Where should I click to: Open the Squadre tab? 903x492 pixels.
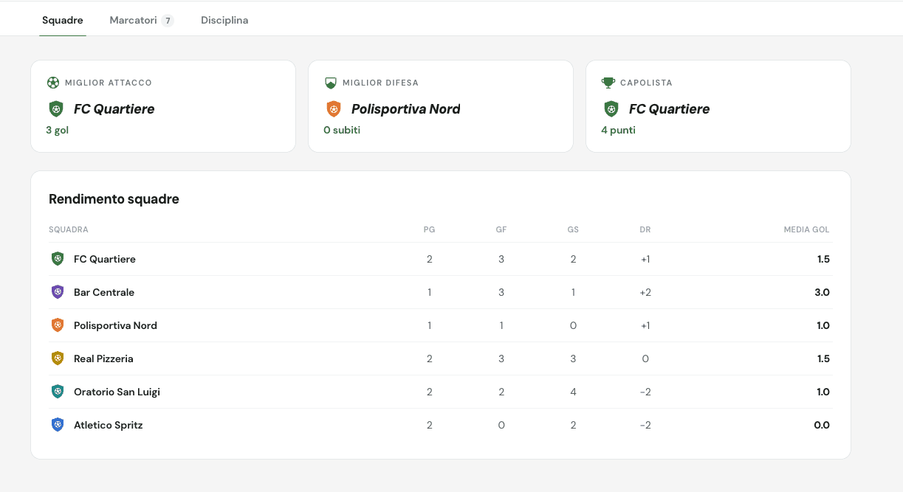pos(63,21)
